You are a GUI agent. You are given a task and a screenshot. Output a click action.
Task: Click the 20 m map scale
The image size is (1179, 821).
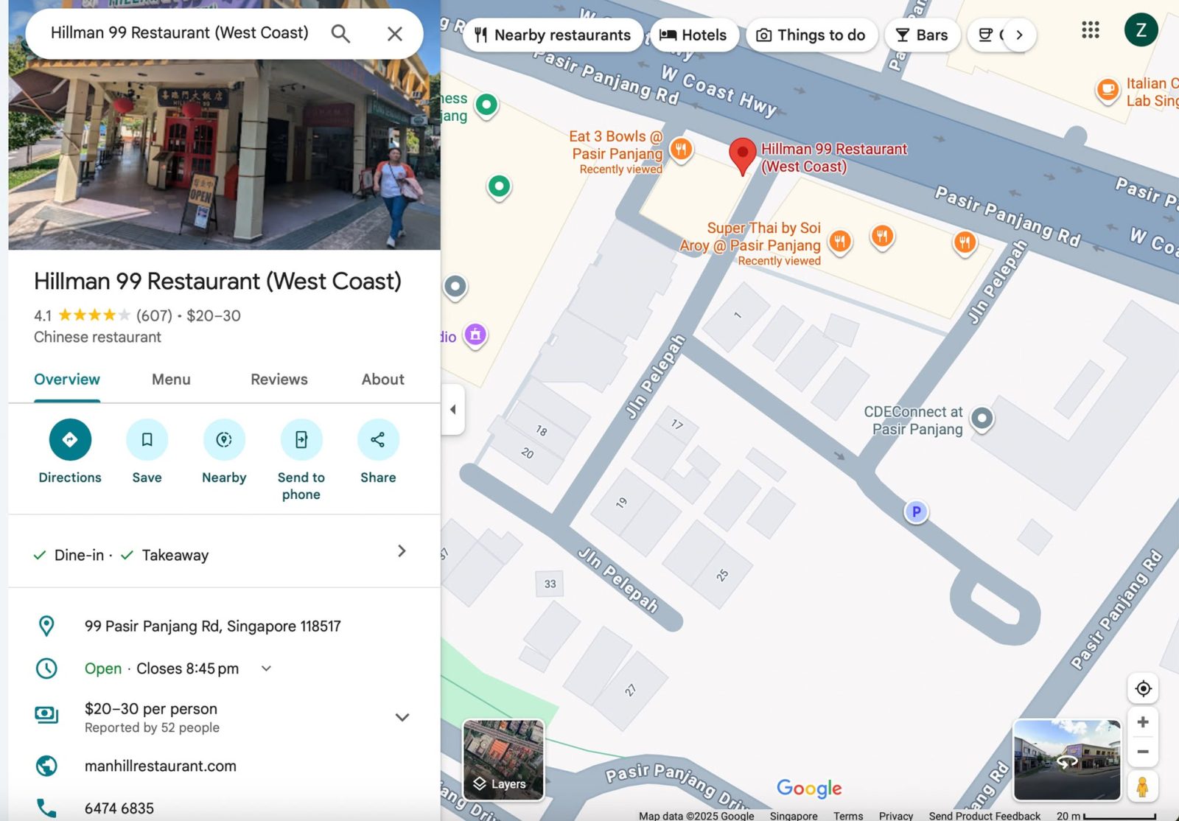pyautogui.click(x=1106, y=816)
